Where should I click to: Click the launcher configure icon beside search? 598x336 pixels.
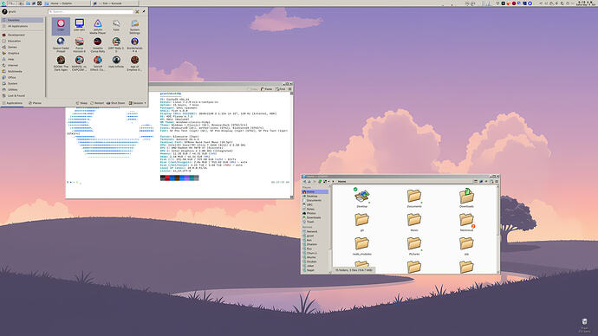[x=137, y=12]
